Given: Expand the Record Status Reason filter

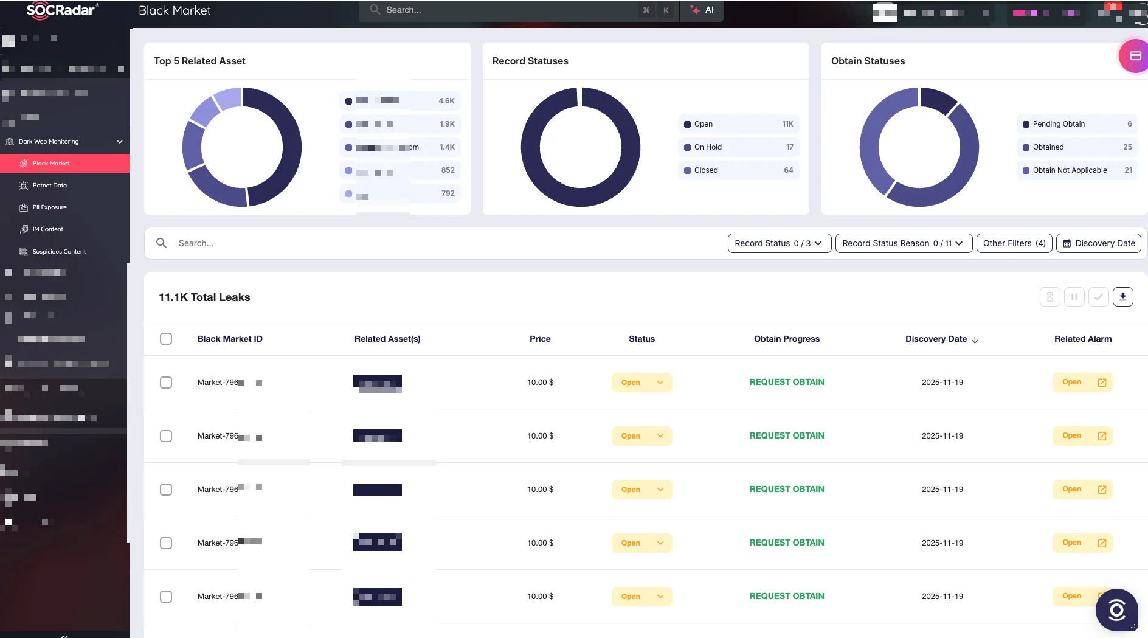Looking at the screenshot, I should [903, 243].
